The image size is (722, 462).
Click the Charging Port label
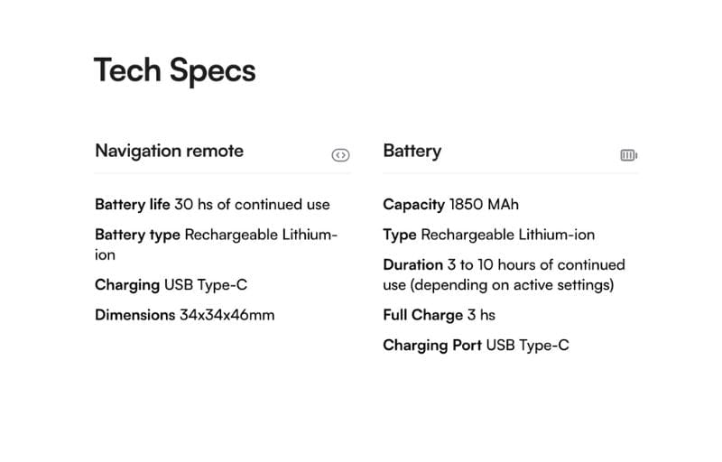432,345
